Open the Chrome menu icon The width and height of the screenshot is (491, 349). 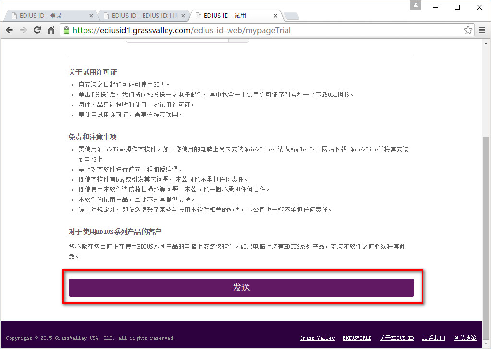[x=481, y=30]
